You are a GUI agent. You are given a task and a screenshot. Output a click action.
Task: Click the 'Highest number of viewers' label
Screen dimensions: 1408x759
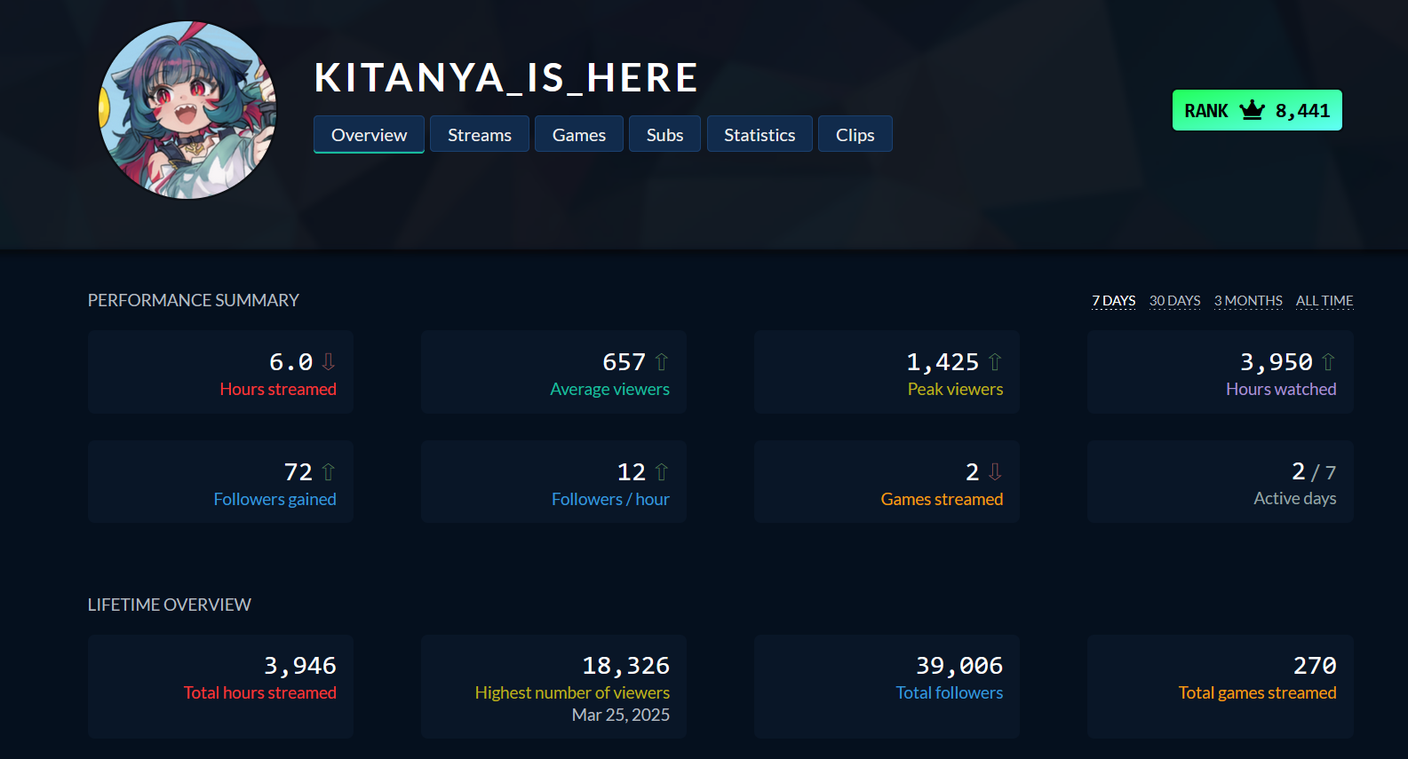coord(572,692)
